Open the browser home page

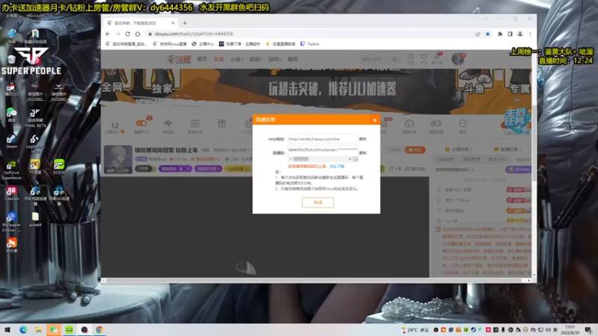(138, 34)
